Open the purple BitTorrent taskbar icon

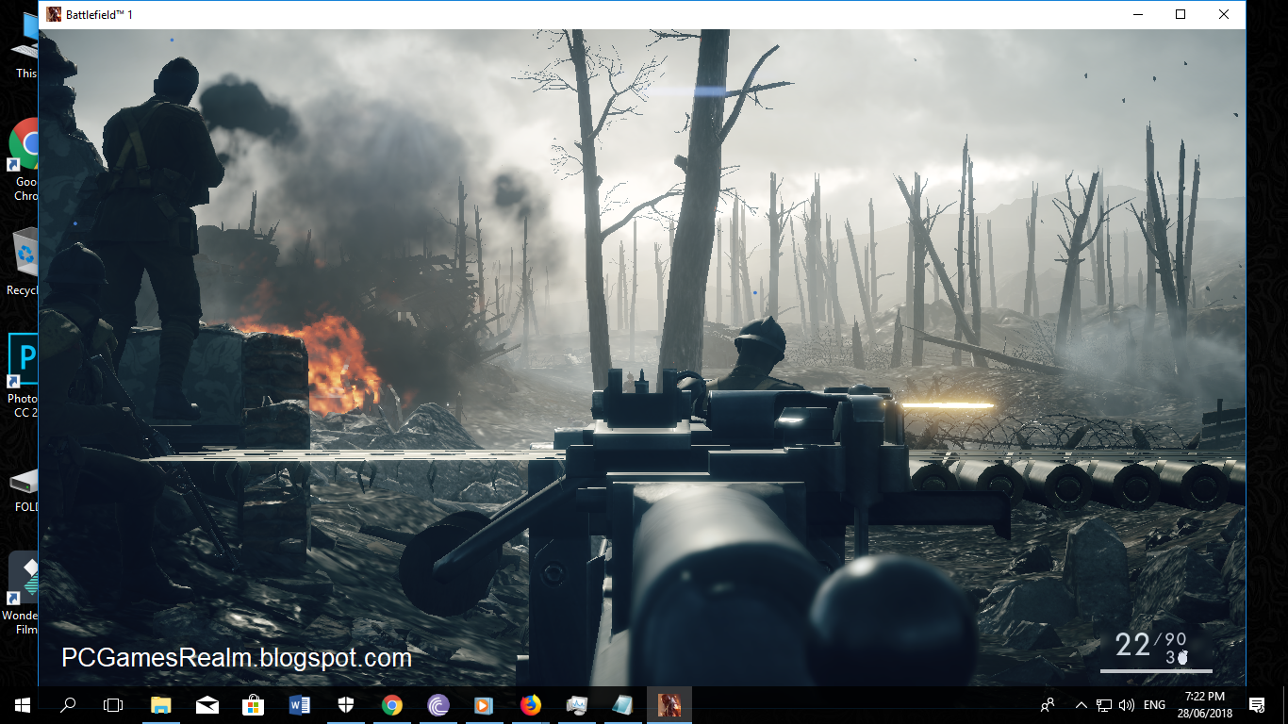coord(438,704)
